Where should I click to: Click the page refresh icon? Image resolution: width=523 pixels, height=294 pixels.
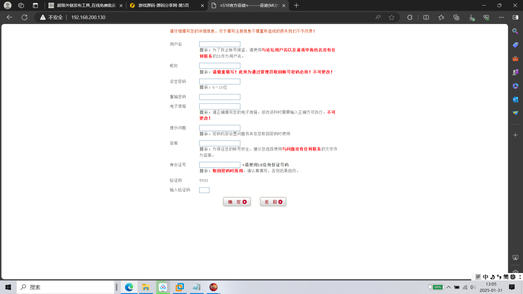point(24,17)
